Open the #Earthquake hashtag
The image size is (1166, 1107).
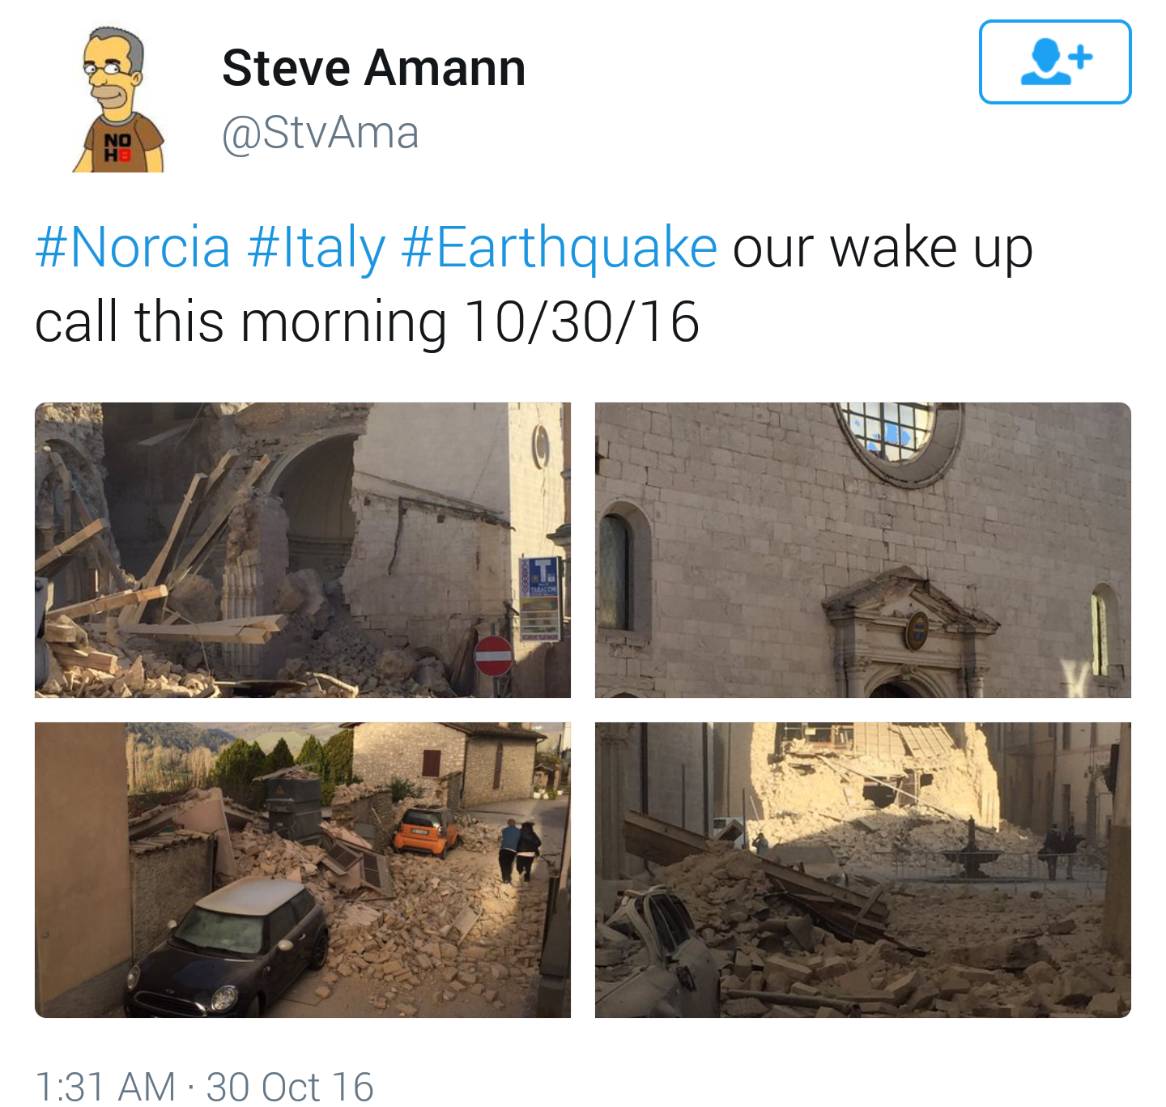559,247
